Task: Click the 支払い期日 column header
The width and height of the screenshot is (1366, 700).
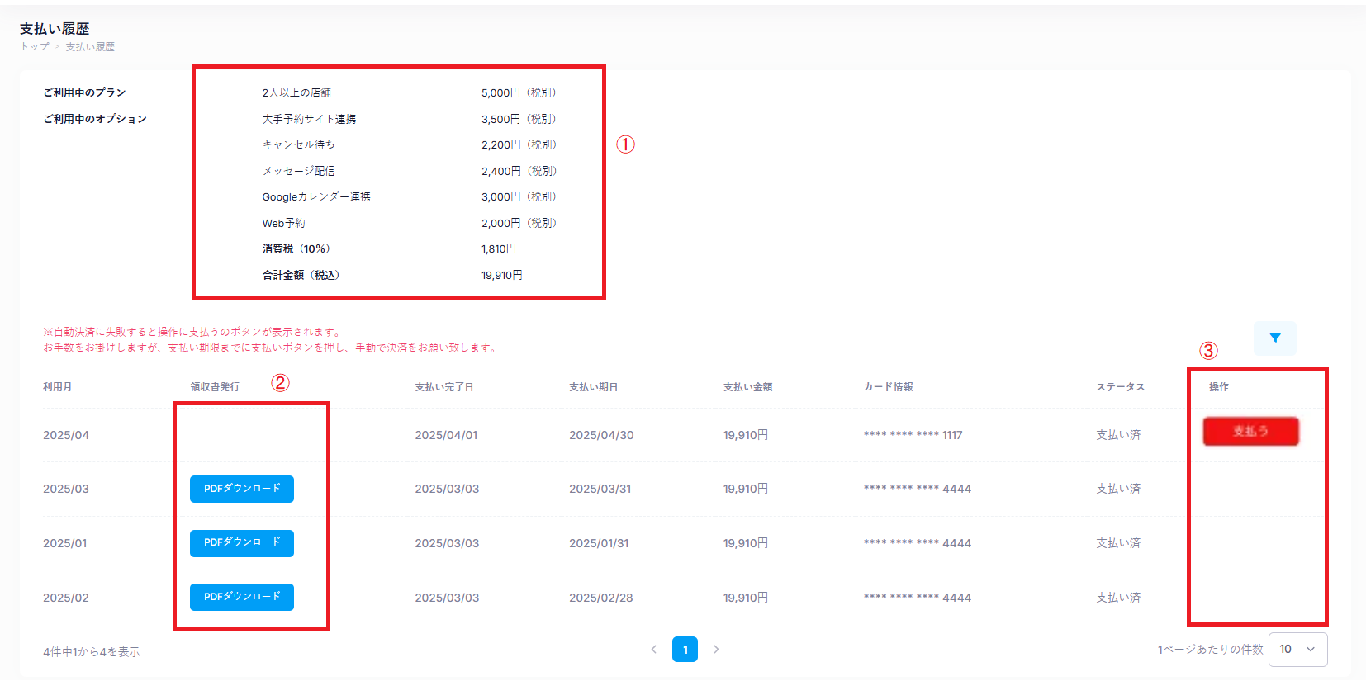Action: coord(593,387)
